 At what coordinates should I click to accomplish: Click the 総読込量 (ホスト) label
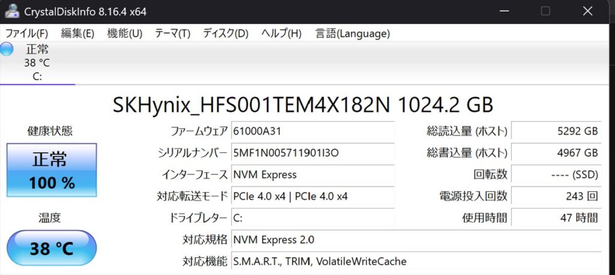pos(467,131)
